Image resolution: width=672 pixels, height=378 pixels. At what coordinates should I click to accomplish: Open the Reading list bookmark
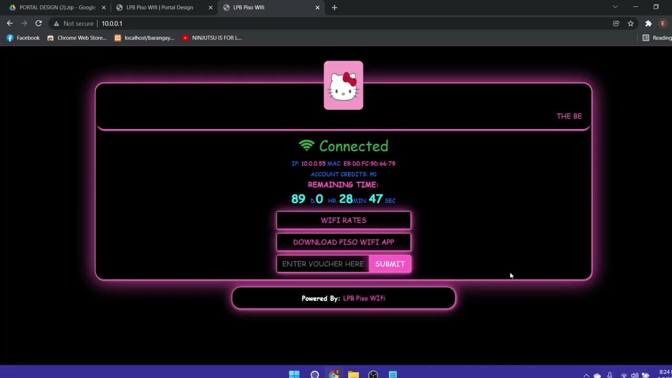[x=657, y=38]
